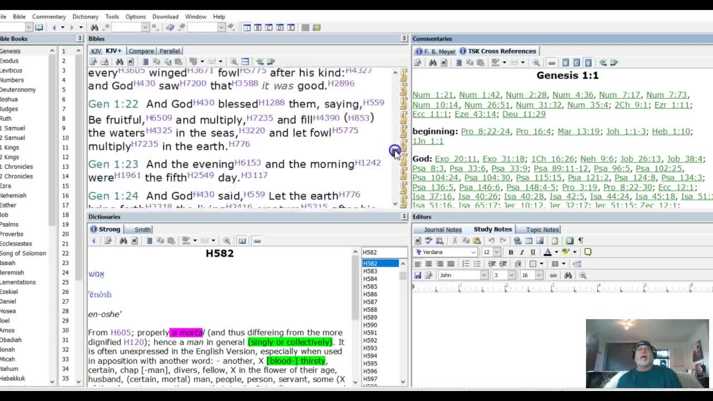Click the Italic formatting icon

(521, 252)
